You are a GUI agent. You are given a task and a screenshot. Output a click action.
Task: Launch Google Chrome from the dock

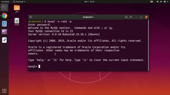pyautogui.click(x=4, y=16)
